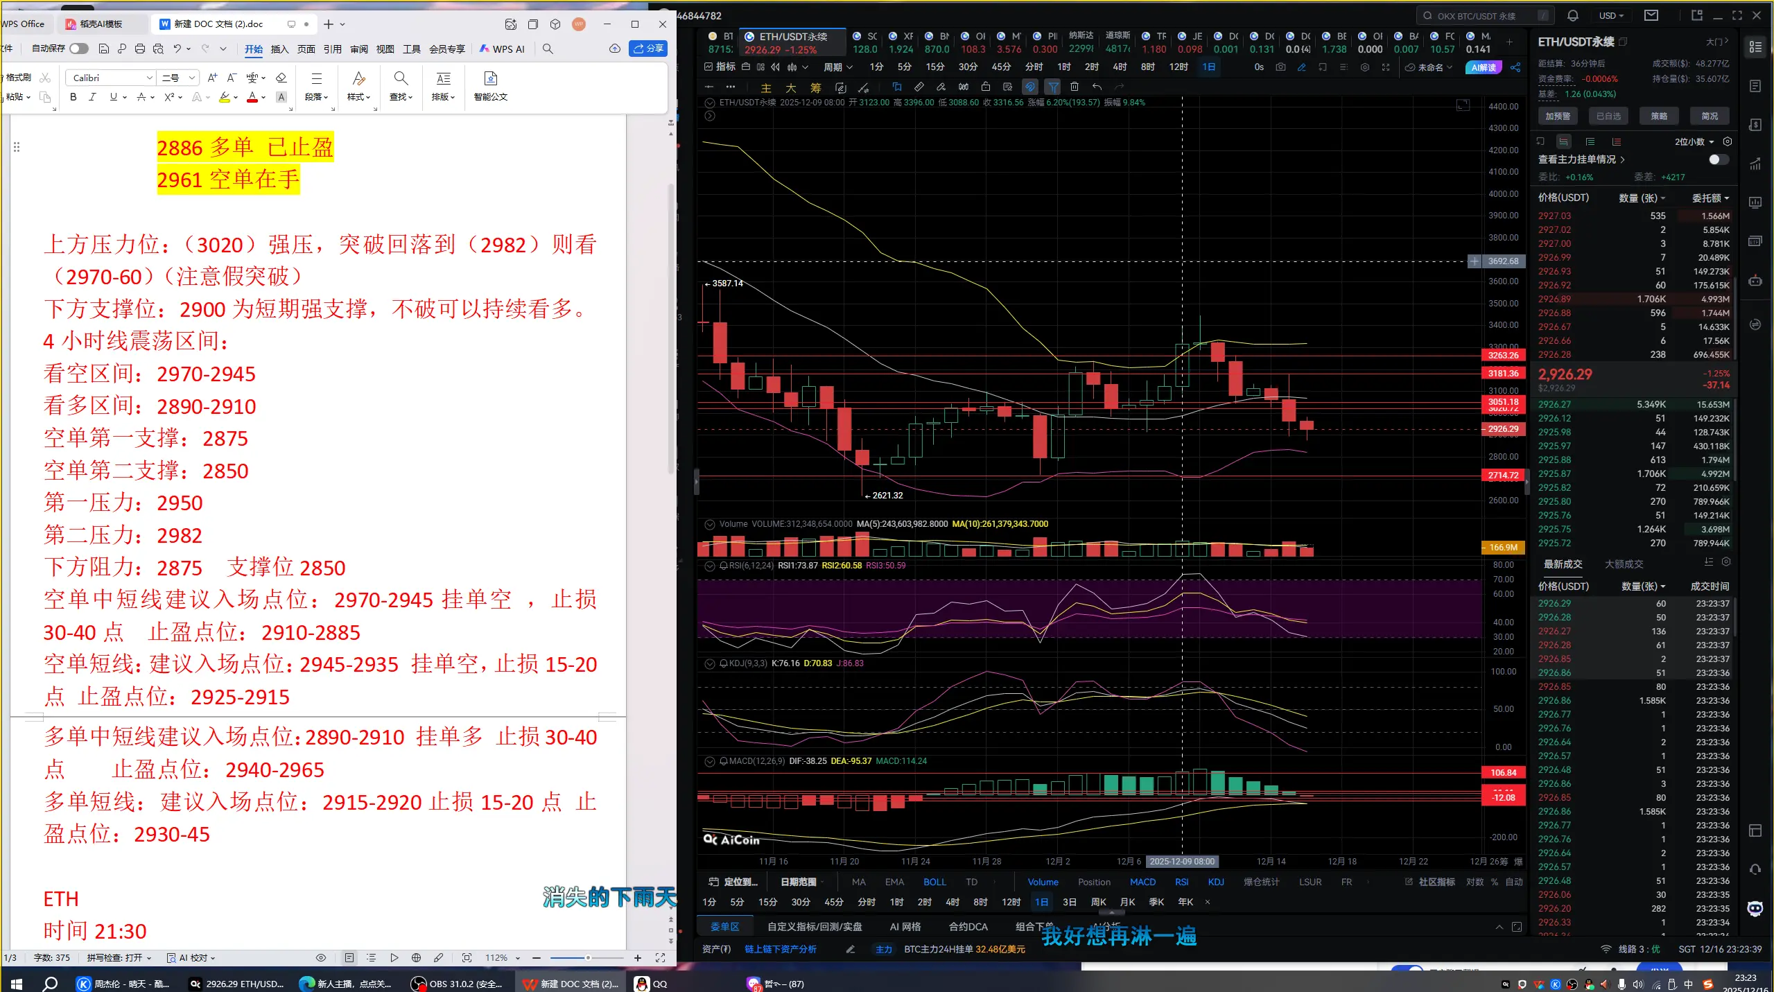Click the notification bell icon
This screenshot has height=992, width=1774.
pos(1573,15)
